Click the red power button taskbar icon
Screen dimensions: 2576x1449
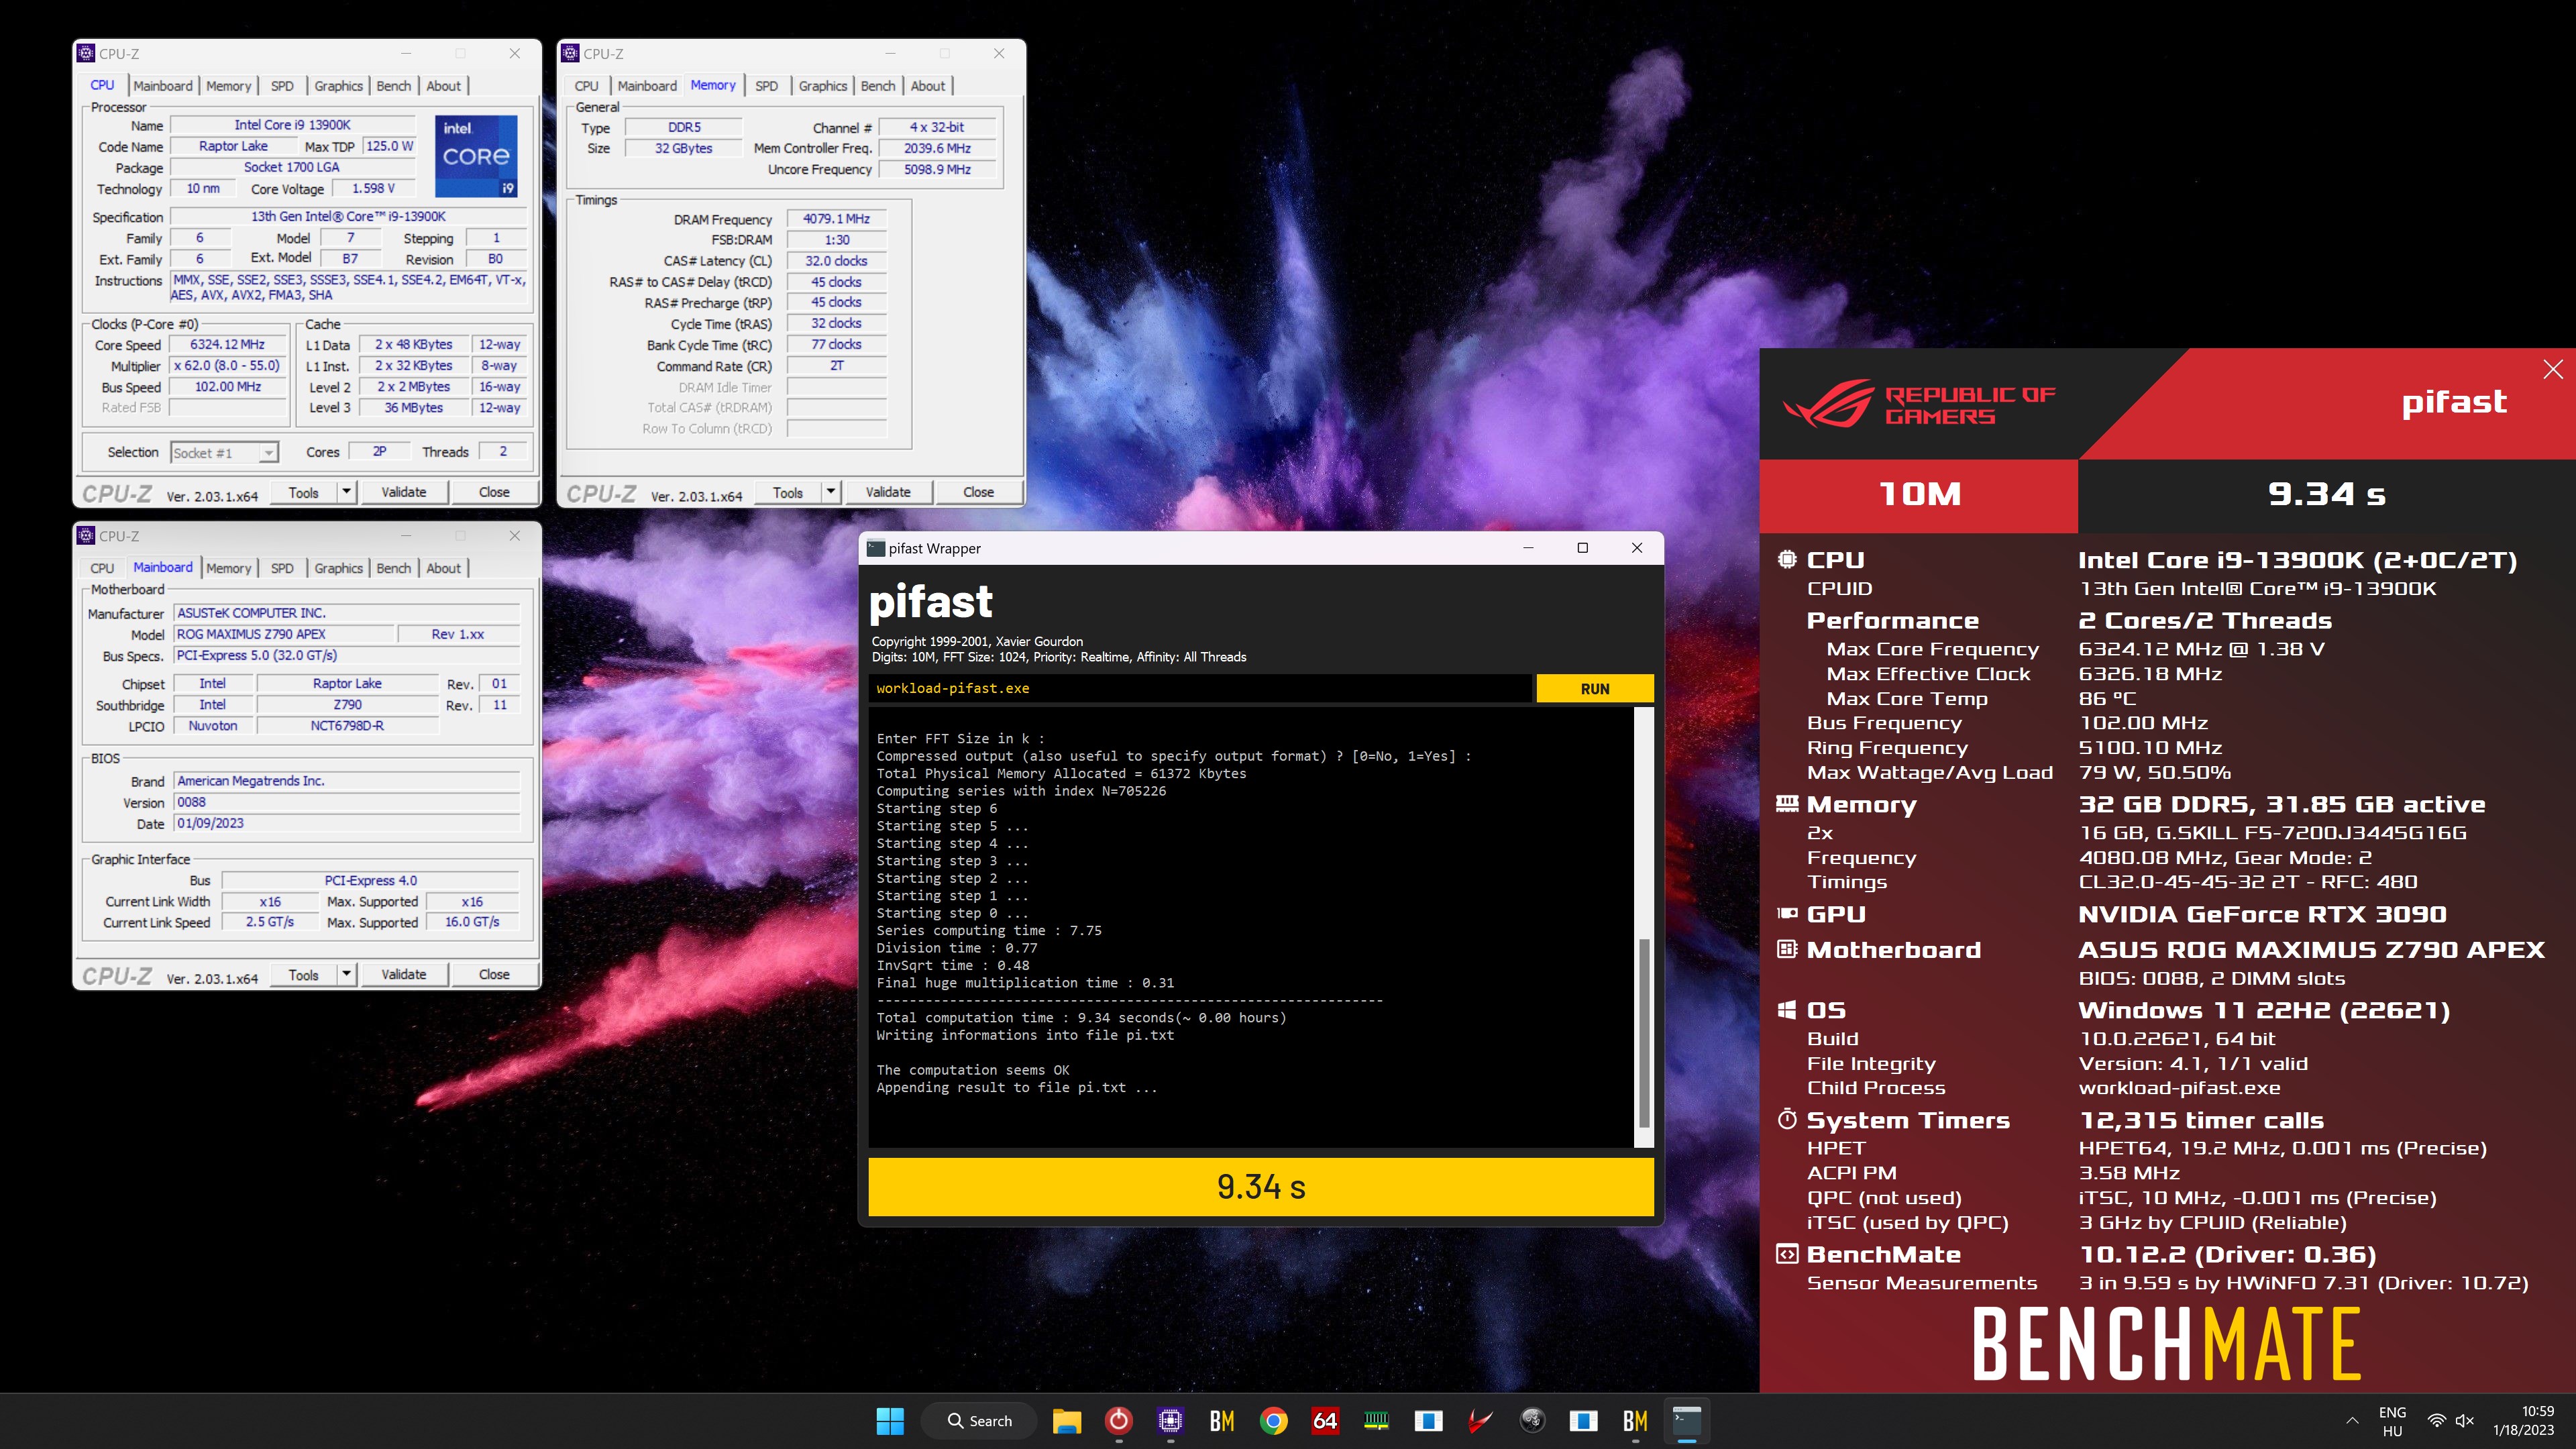(1118, 1421)
